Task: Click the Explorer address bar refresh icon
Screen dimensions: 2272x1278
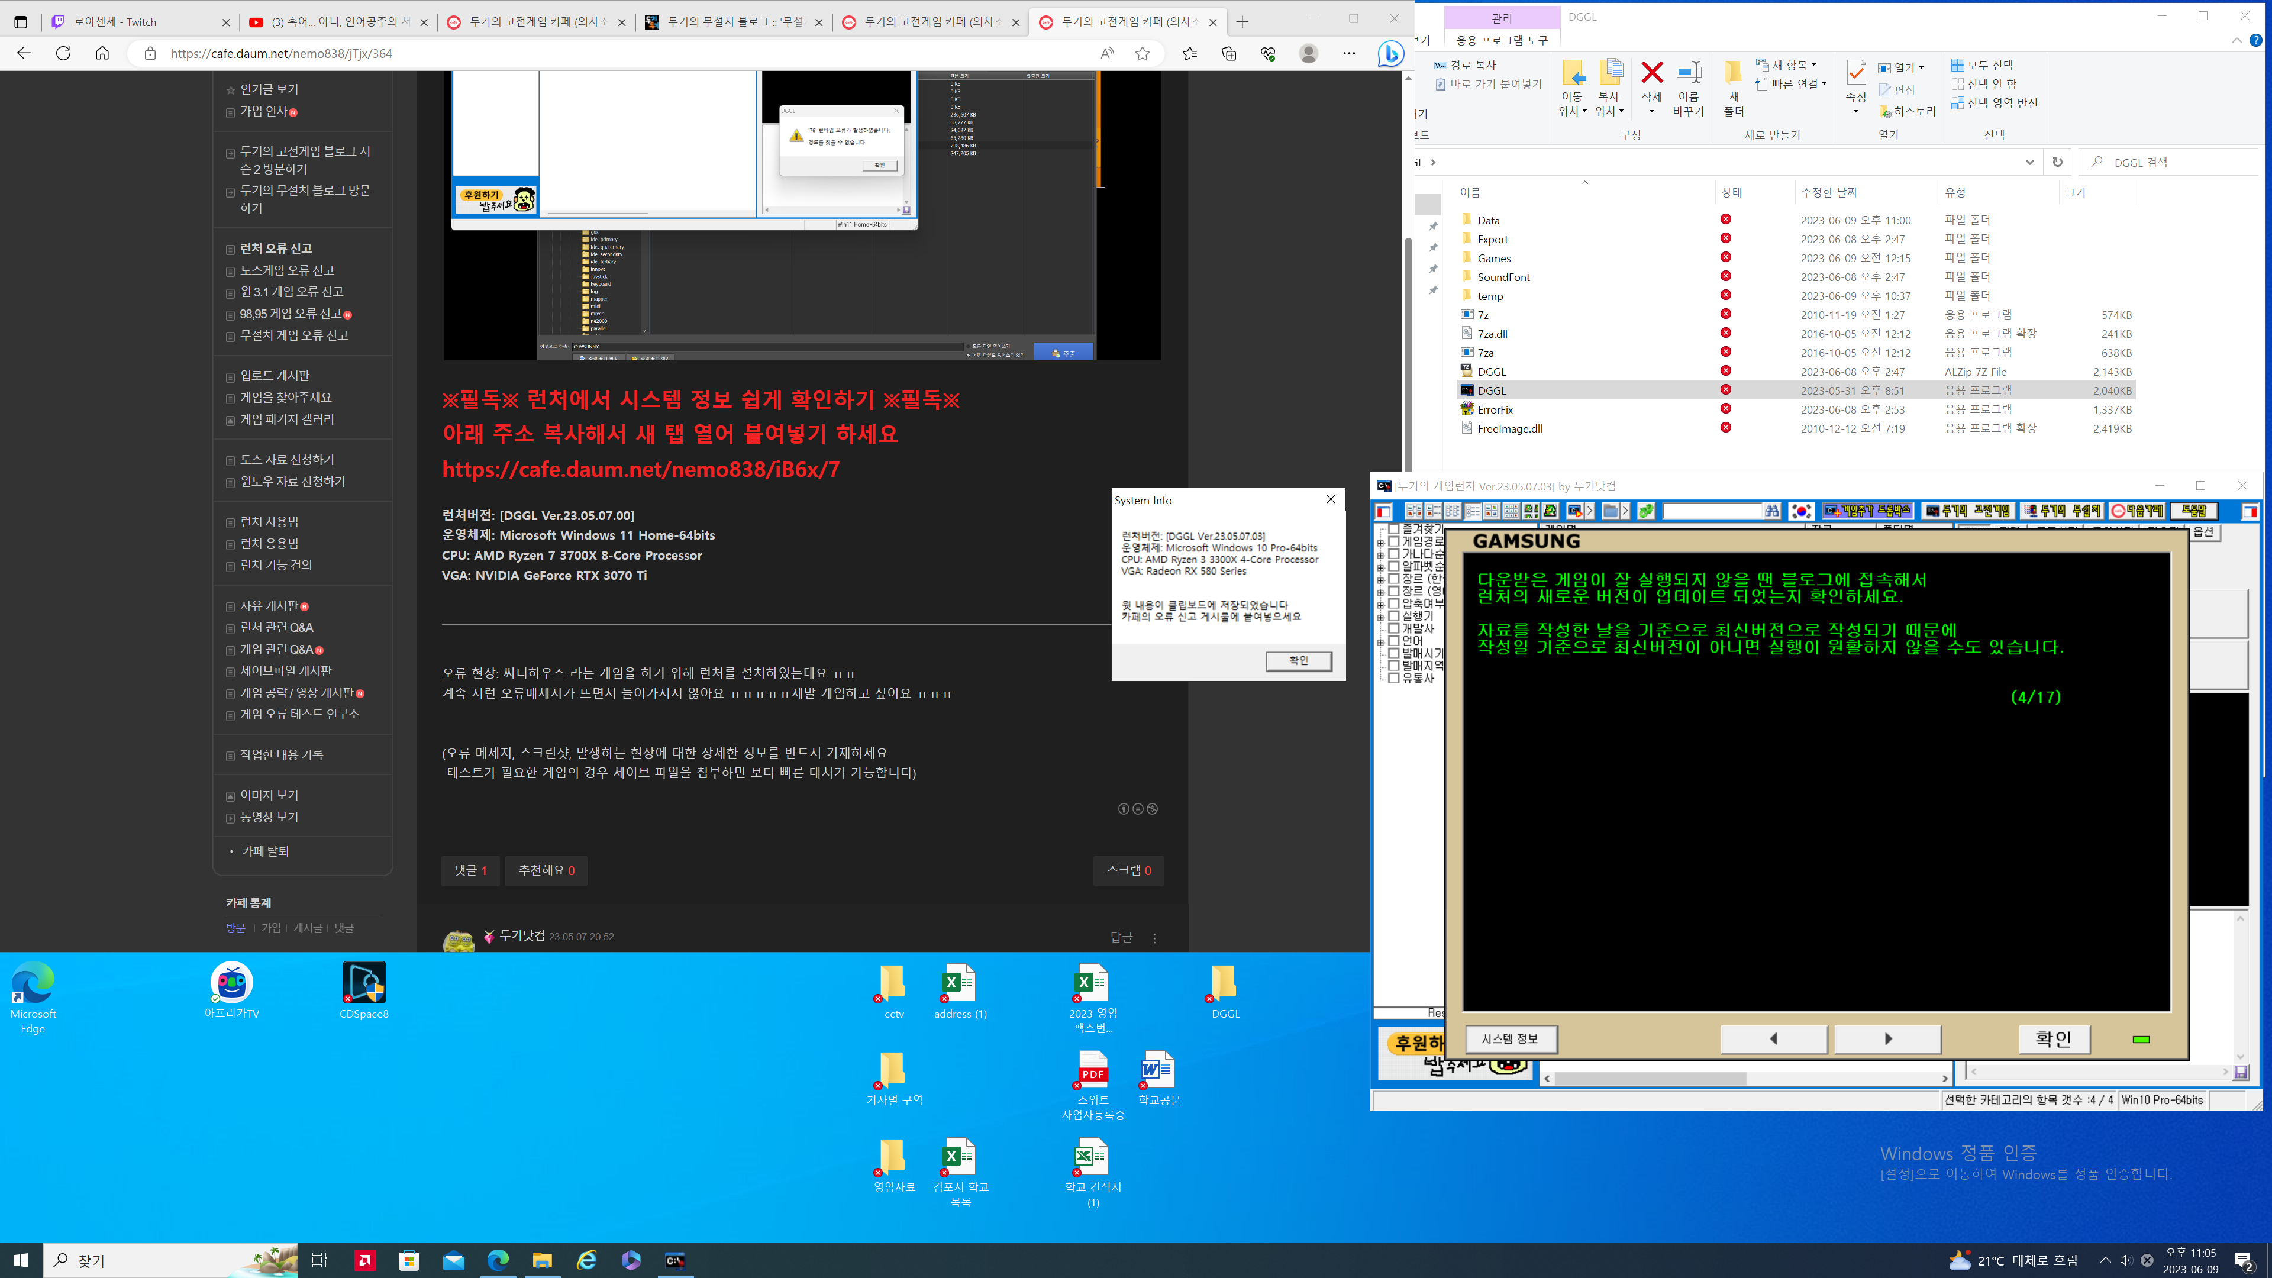Action: point(2057,162)
